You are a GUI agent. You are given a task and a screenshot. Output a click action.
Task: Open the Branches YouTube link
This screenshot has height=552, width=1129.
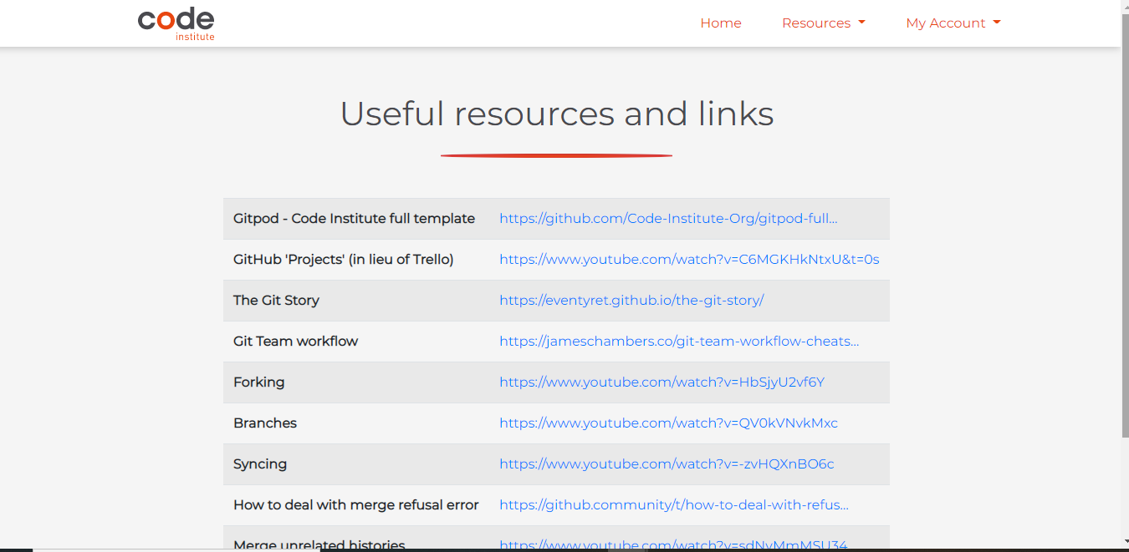coord(668,423)
